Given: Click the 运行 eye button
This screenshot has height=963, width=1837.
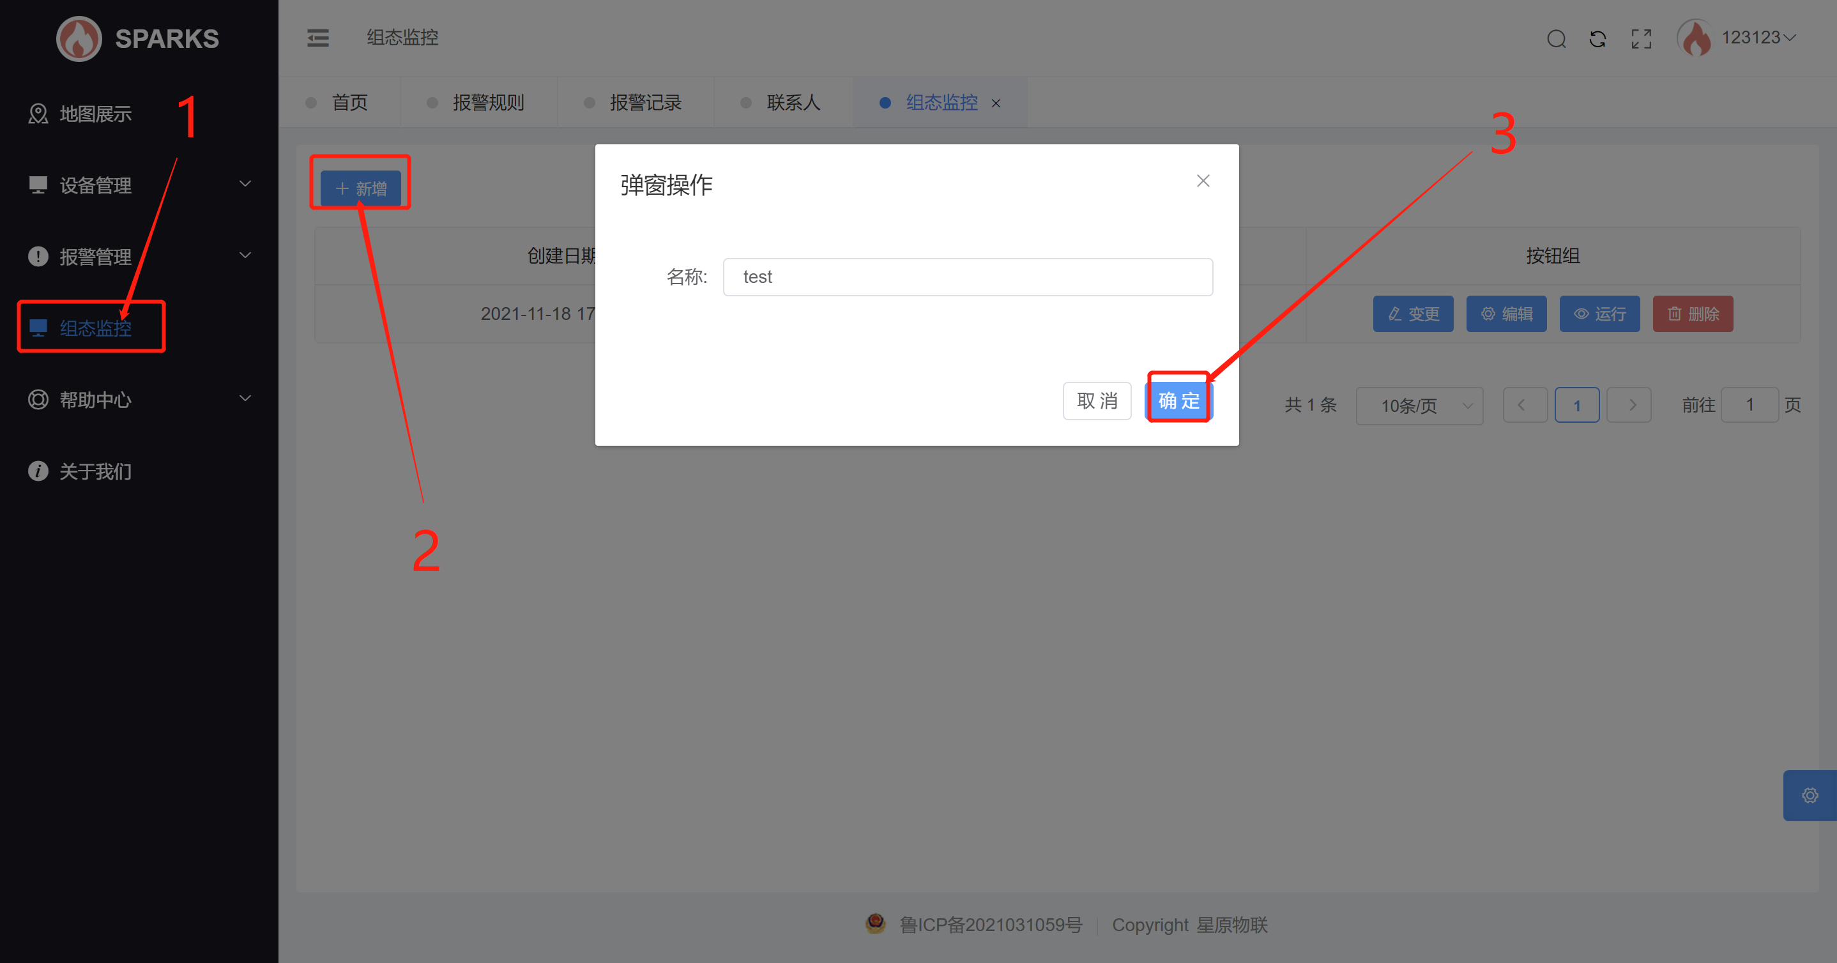Looking at the screenshot, I should [1599, 314].
